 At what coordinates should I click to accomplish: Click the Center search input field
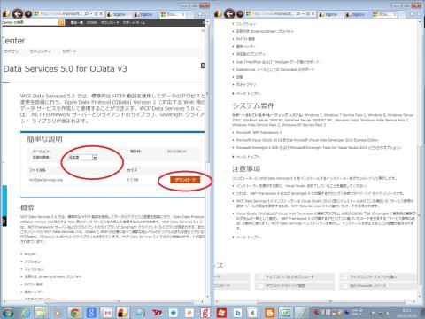[x=29, y=22]
